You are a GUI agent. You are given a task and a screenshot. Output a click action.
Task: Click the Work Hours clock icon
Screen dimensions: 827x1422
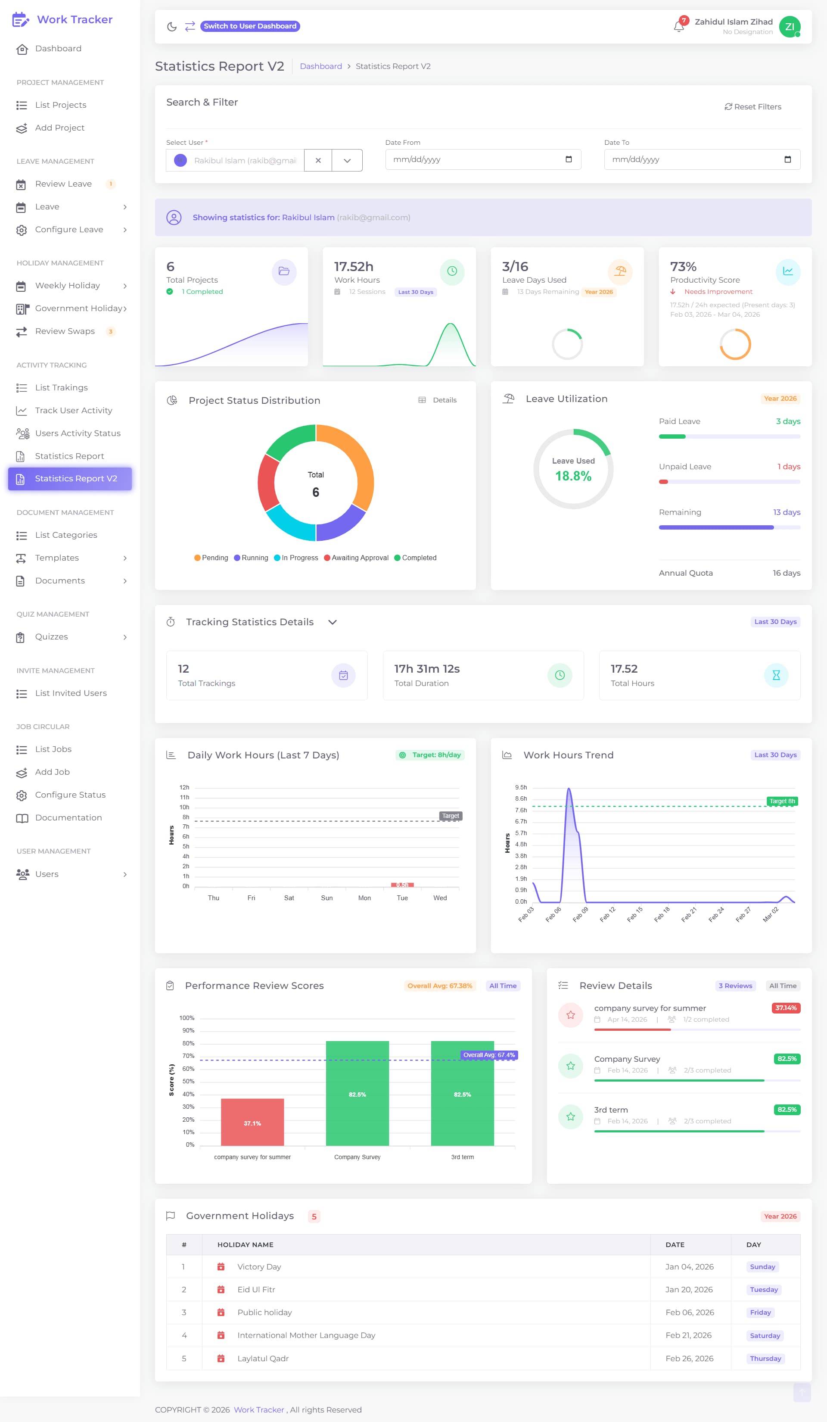coord(452,271)
